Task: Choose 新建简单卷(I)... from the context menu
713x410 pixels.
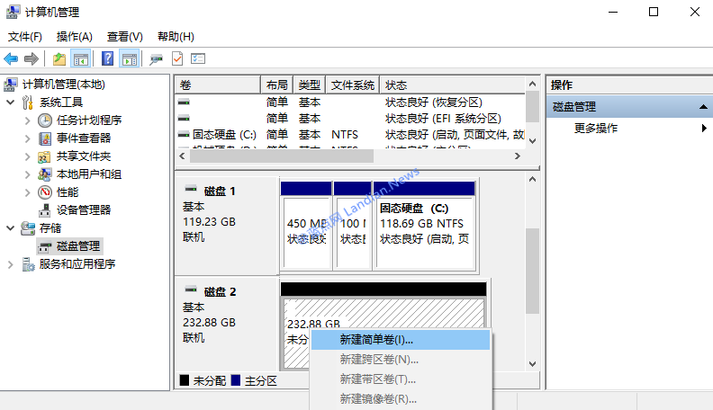Action: (376, 340)
